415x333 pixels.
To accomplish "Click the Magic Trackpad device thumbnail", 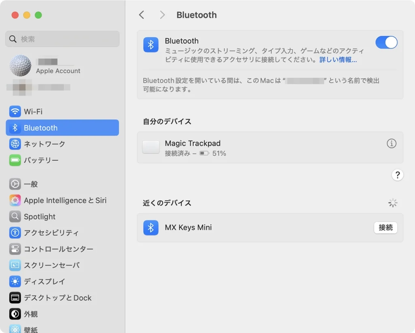I will tap(151, 147).
